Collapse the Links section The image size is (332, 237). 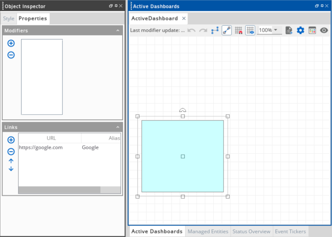tap(118, 127)
